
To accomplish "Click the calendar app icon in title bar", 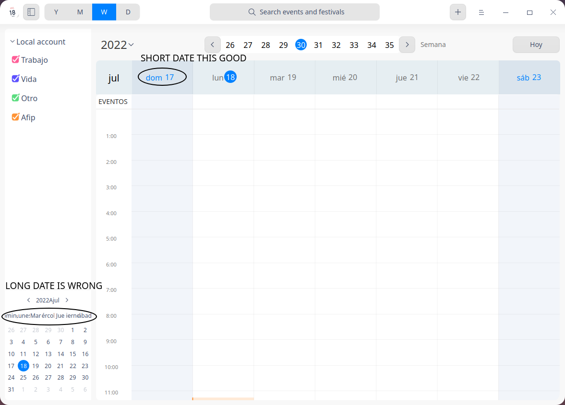I will pyautogui.click(x=12, y=12).
